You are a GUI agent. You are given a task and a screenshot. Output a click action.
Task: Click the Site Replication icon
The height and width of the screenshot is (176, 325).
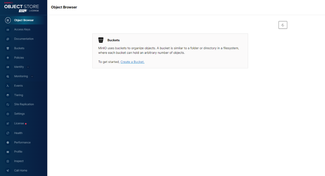tap(8, 104)
